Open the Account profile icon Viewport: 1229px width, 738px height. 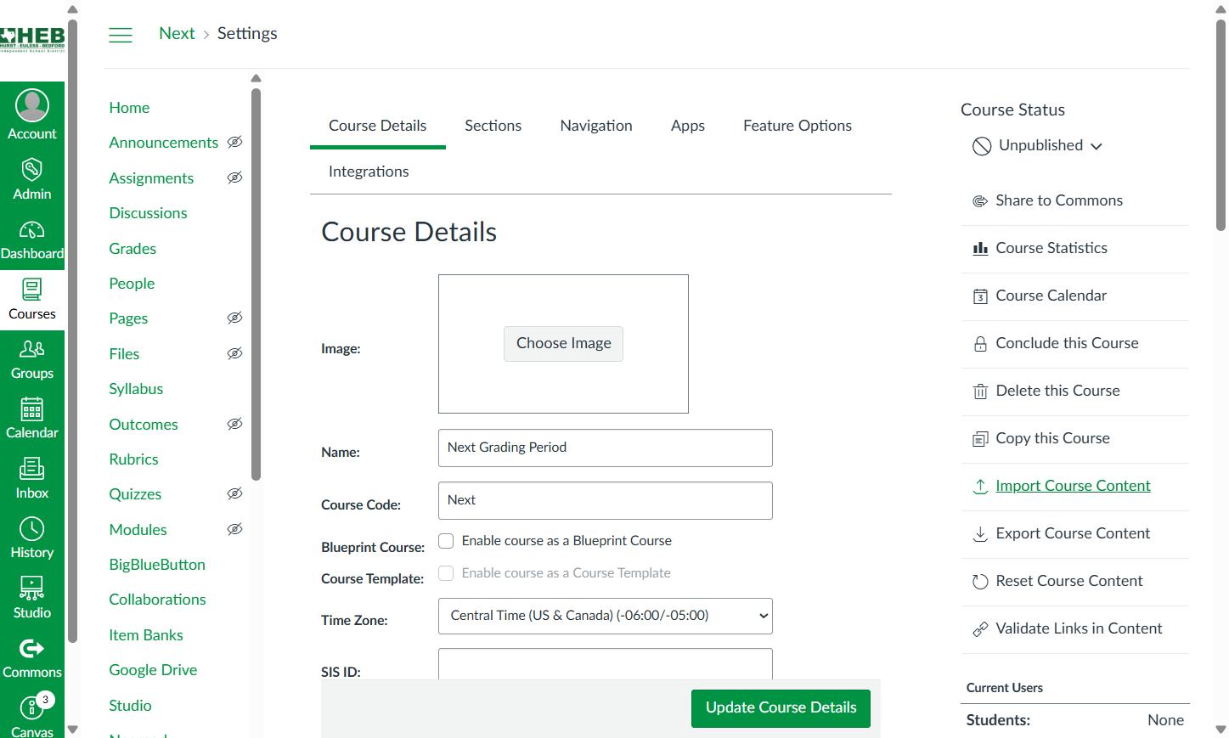point(32,105)
